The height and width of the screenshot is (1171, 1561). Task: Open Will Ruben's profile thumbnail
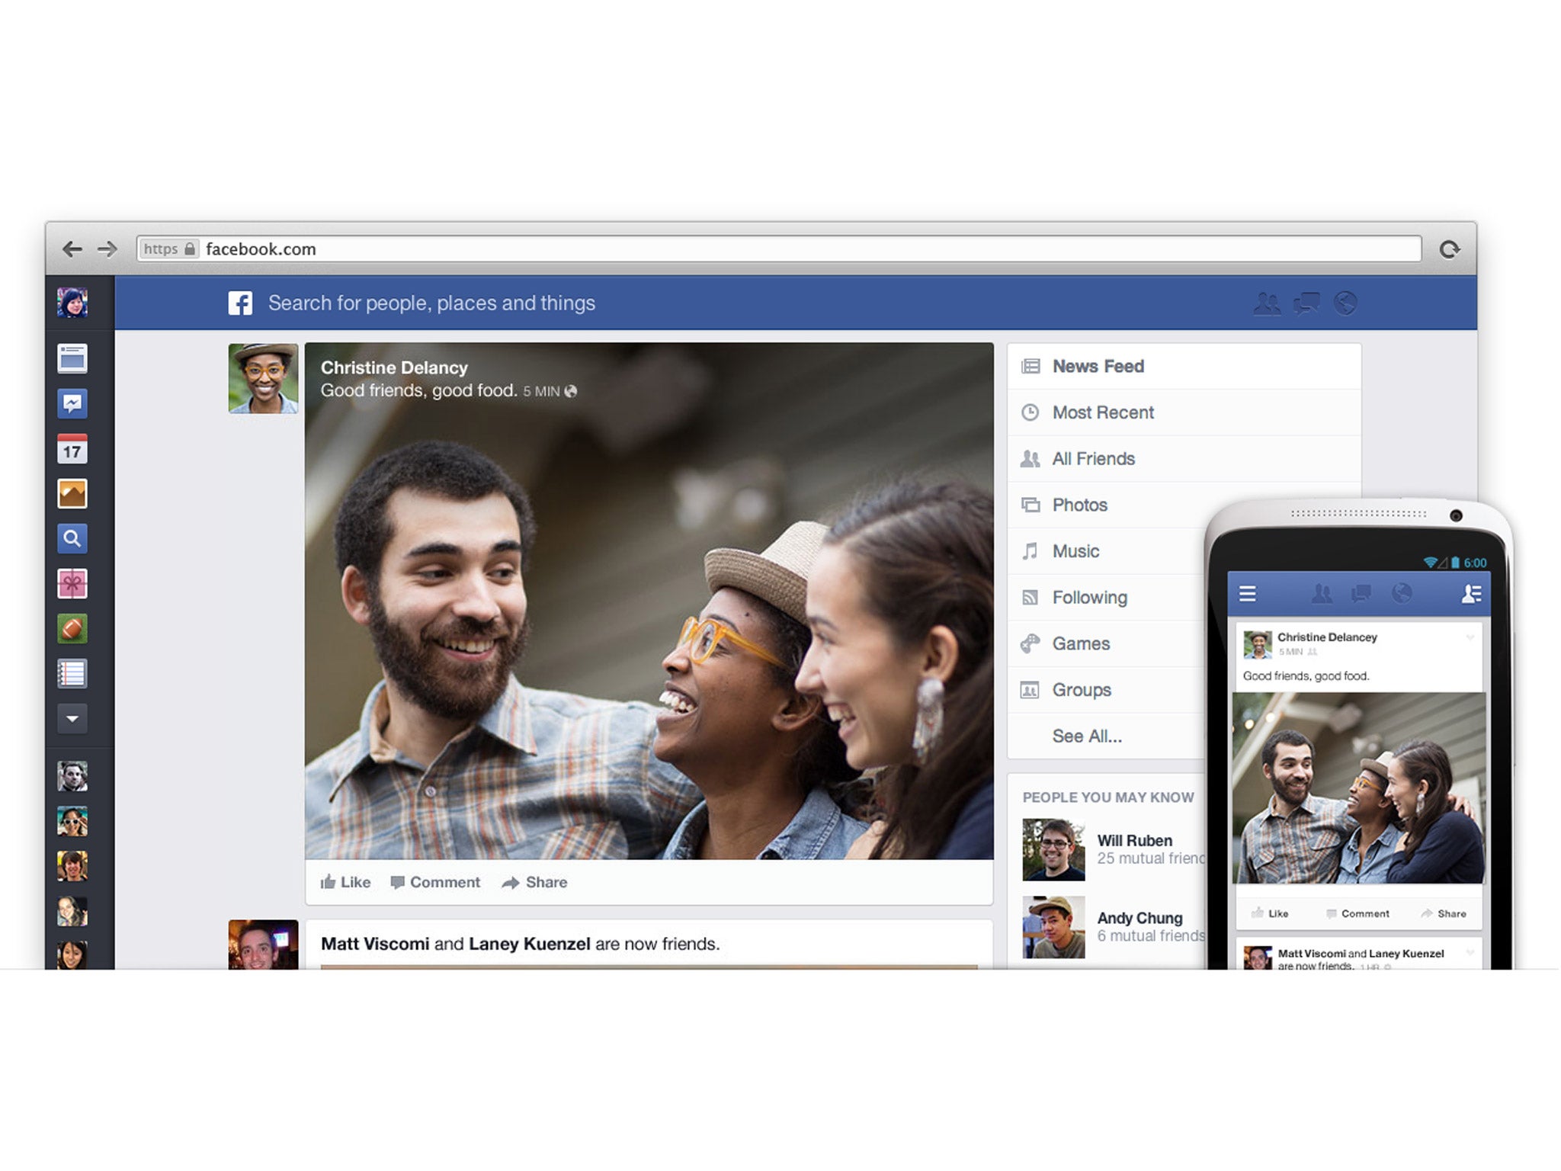(x=1053, y=849)
